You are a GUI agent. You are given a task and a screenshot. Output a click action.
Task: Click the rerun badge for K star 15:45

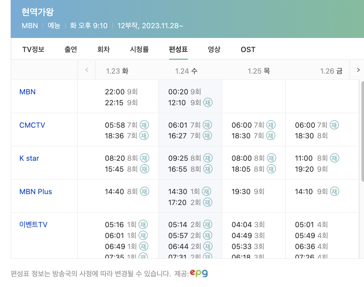point(145,169)
